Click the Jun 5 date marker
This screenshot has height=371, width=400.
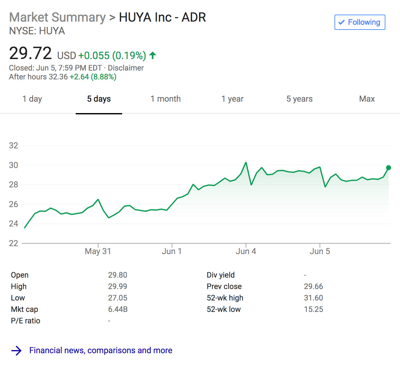[320, 251]
